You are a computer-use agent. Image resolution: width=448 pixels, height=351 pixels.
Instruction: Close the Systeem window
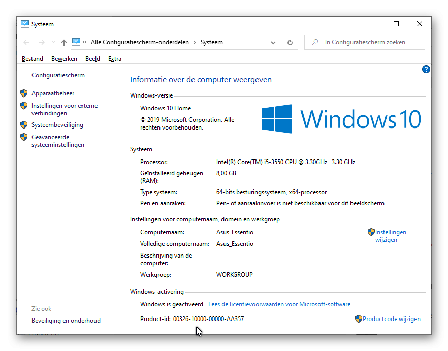(x=419, y=24)
